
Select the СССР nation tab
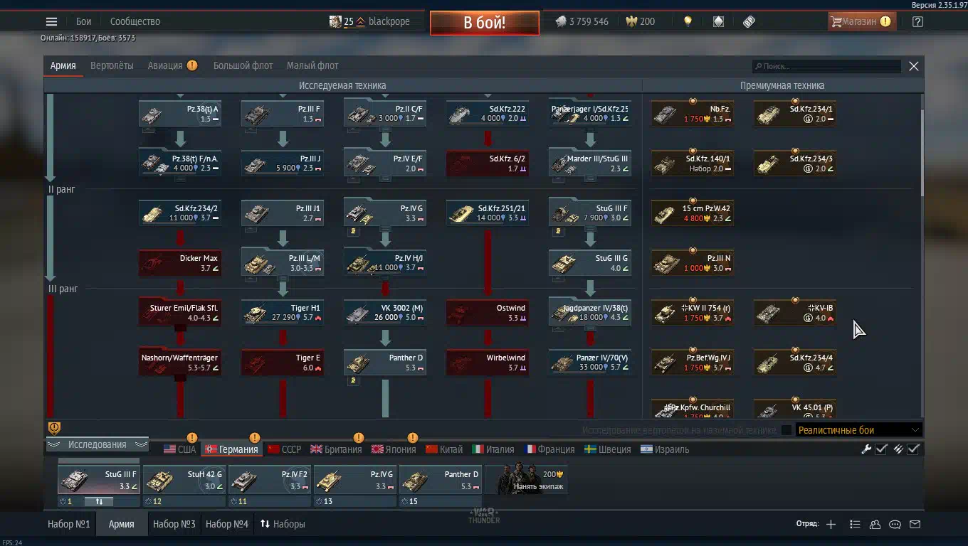tap(284, 449)
